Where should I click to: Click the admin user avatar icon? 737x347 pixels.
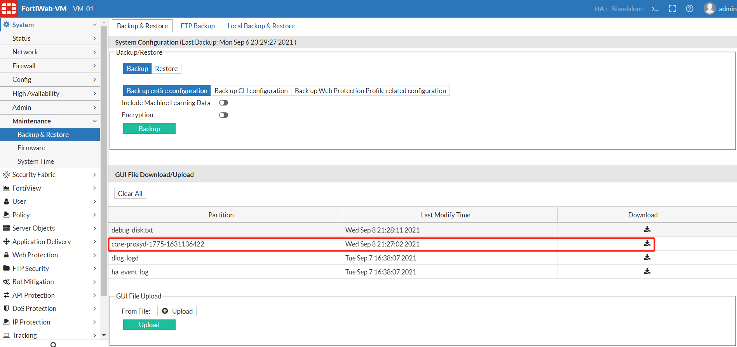[709, 9]
